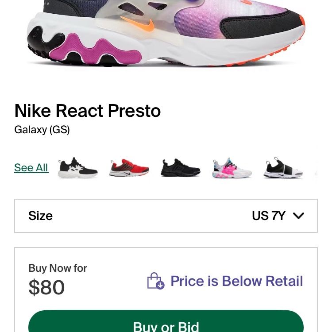This screenshot has height=332, width=332.
Task: Click the Price is Below Retail text
Action: (x=237, y=281)
